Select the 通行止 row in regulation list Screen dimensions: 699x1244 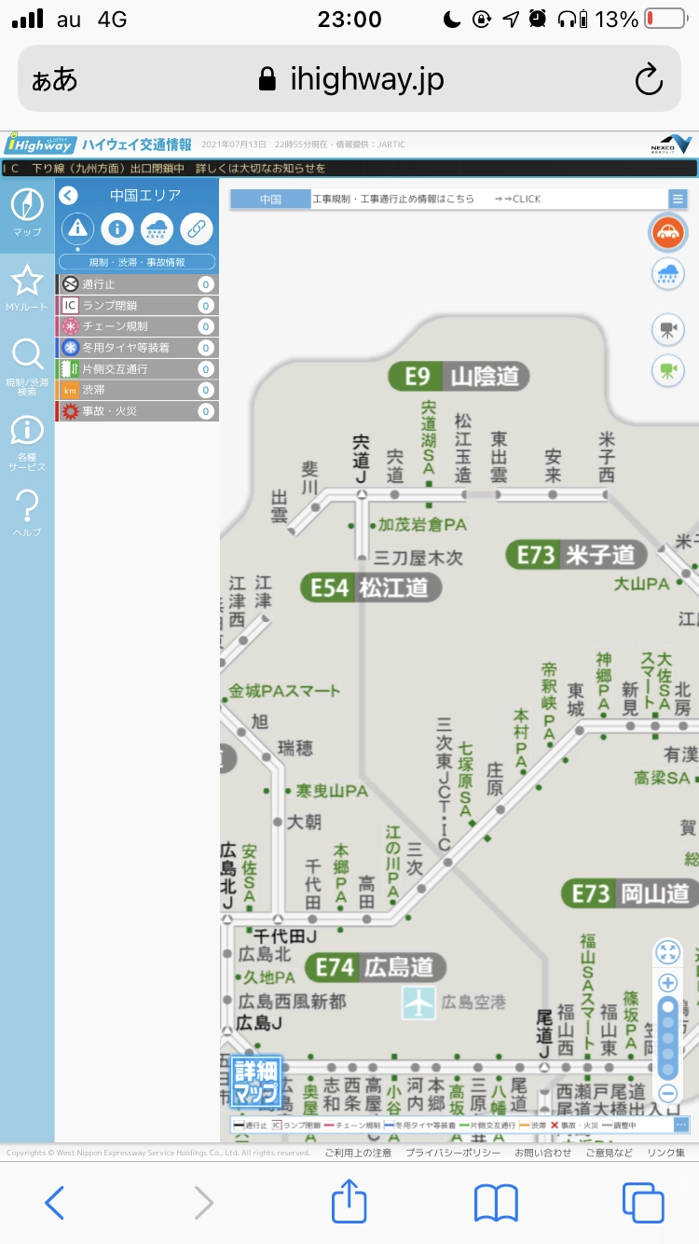(x=137, y=284)
